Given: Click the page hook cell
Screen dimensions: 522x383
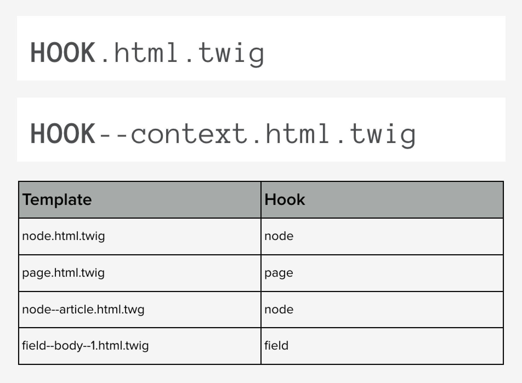Looking at the screenshot, I should coord(279,273).
